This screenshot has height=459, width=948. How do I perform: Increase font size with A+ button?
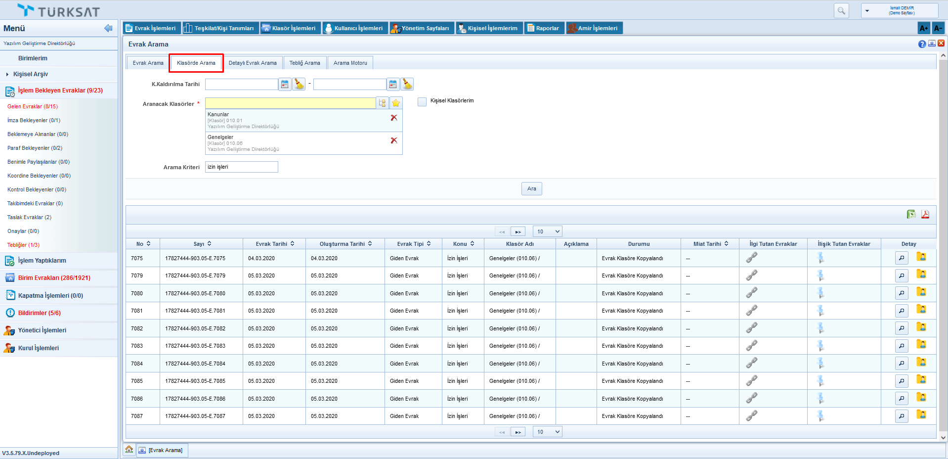coord(923,28)
